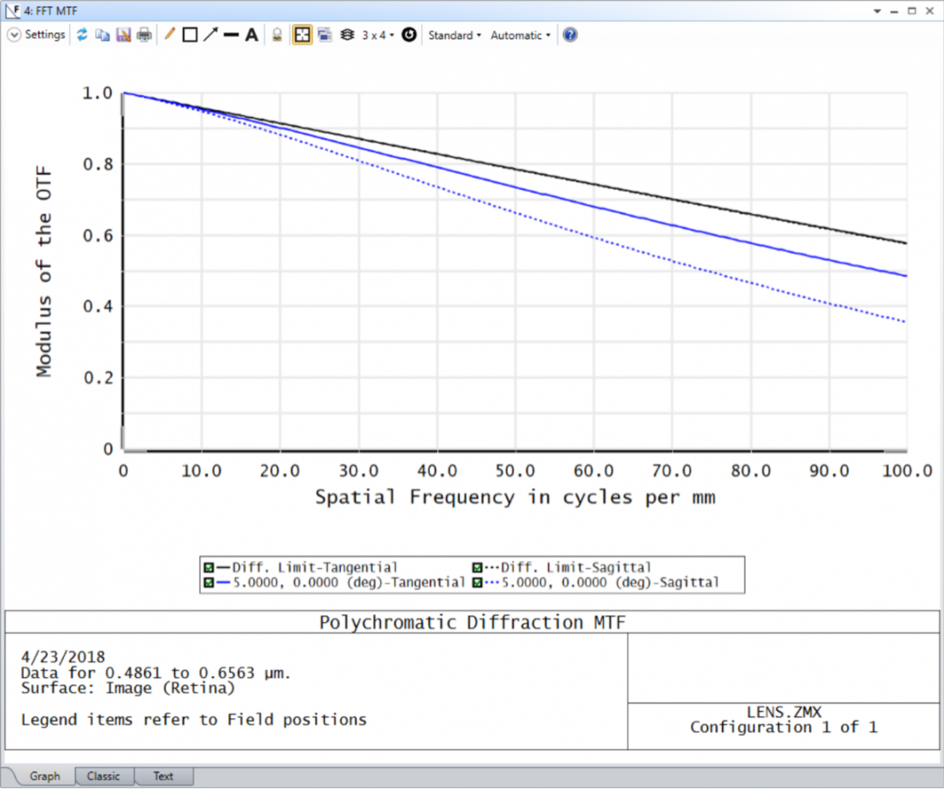The image size is (944, 789).
Task: Select the rectangle annotation tool
Action: pos(189,34)
